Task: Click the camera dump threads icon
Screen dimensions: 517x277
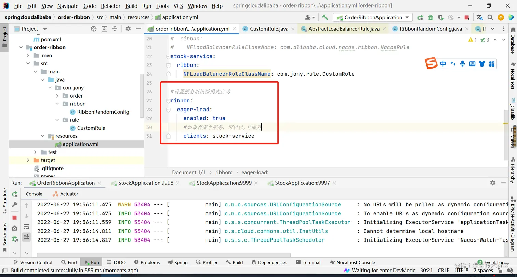Action: 14,228
